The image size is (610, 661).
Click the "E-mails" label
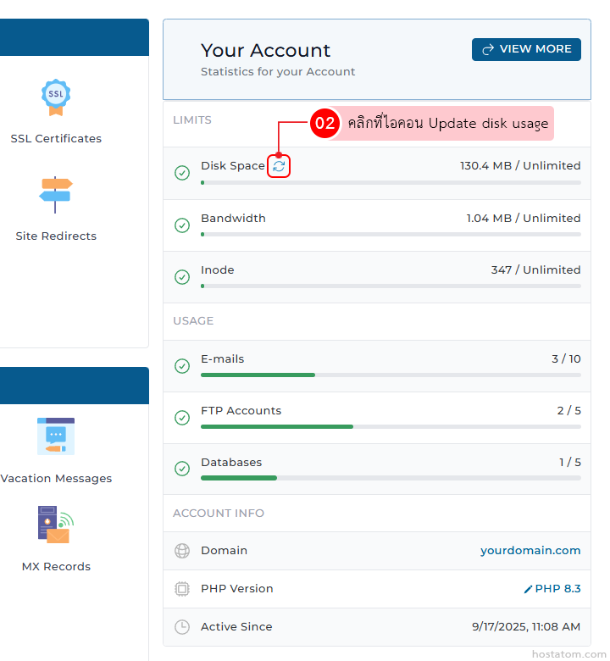(222, 358)
